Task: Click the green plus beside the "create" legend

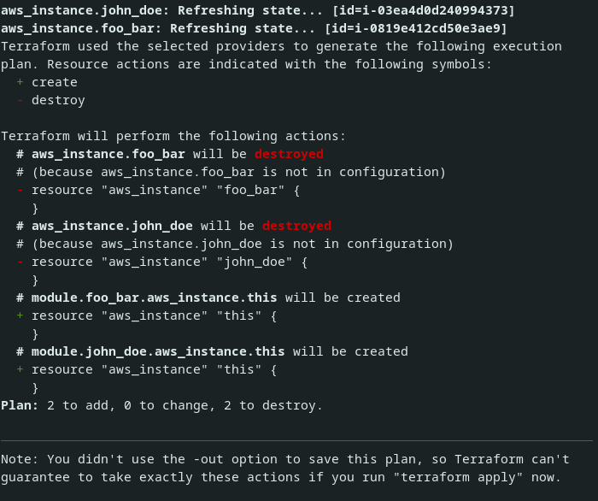Action: point(20,82)
